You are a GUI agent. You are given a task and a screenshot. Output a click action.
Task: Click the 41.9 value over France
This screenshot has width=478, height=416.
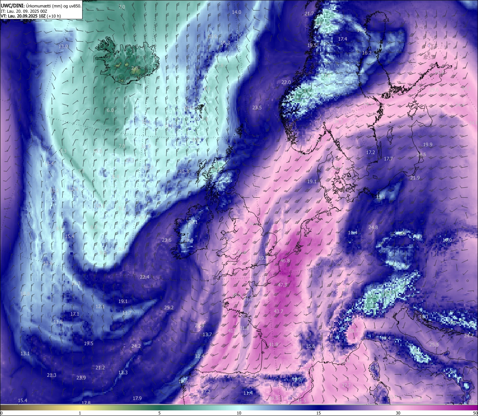tap(273, 344)
